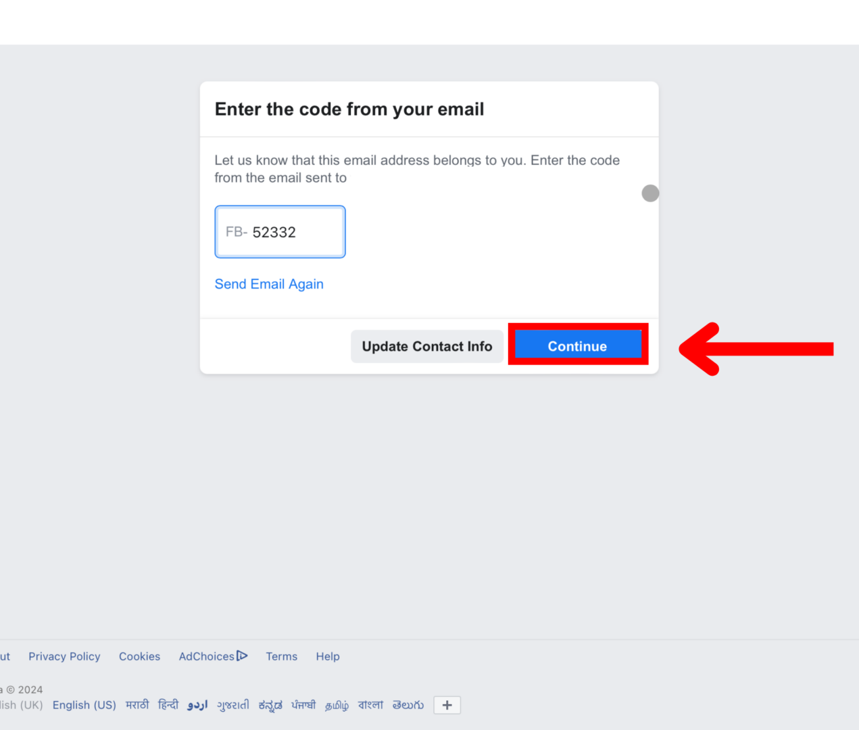Click the plus button to add more languages

click(x=446, y=705)
